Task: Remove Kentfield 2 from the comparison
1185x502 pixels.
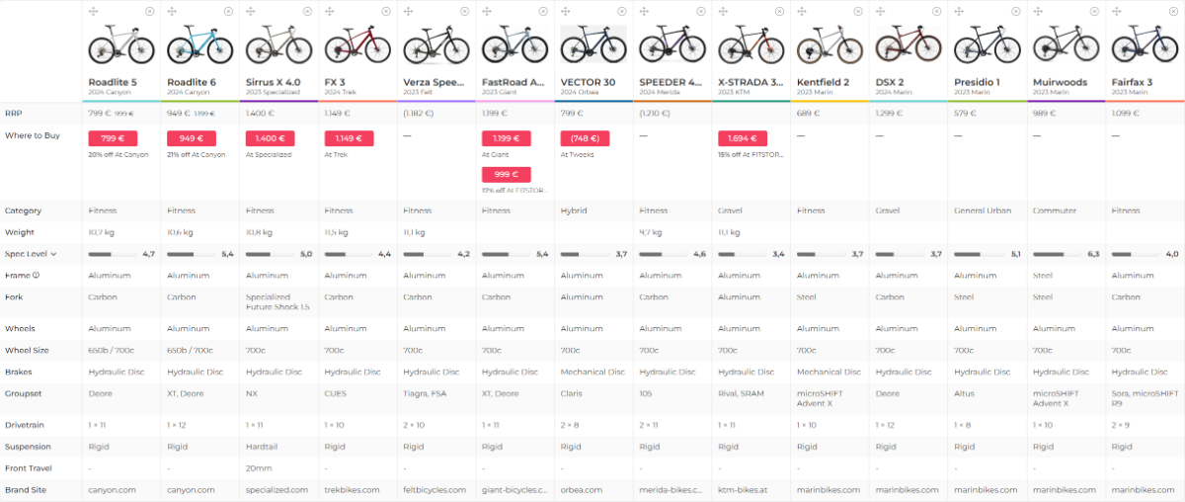Action: [x=858, y=11]
